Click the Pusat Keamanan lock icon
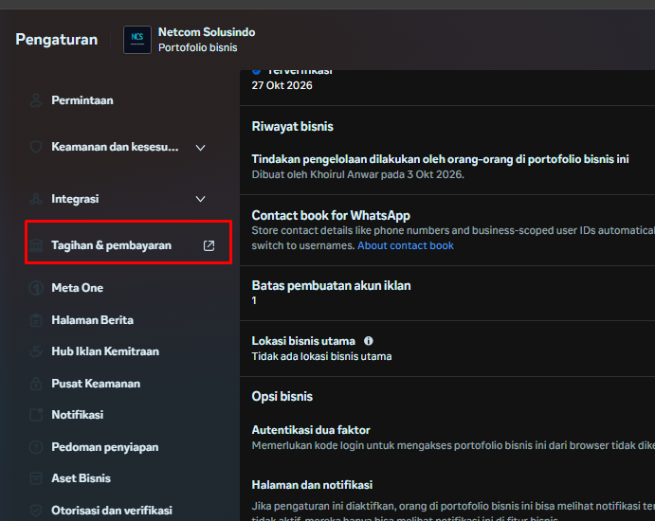Screen dimensions: 655x521 [x=36, y=384]
